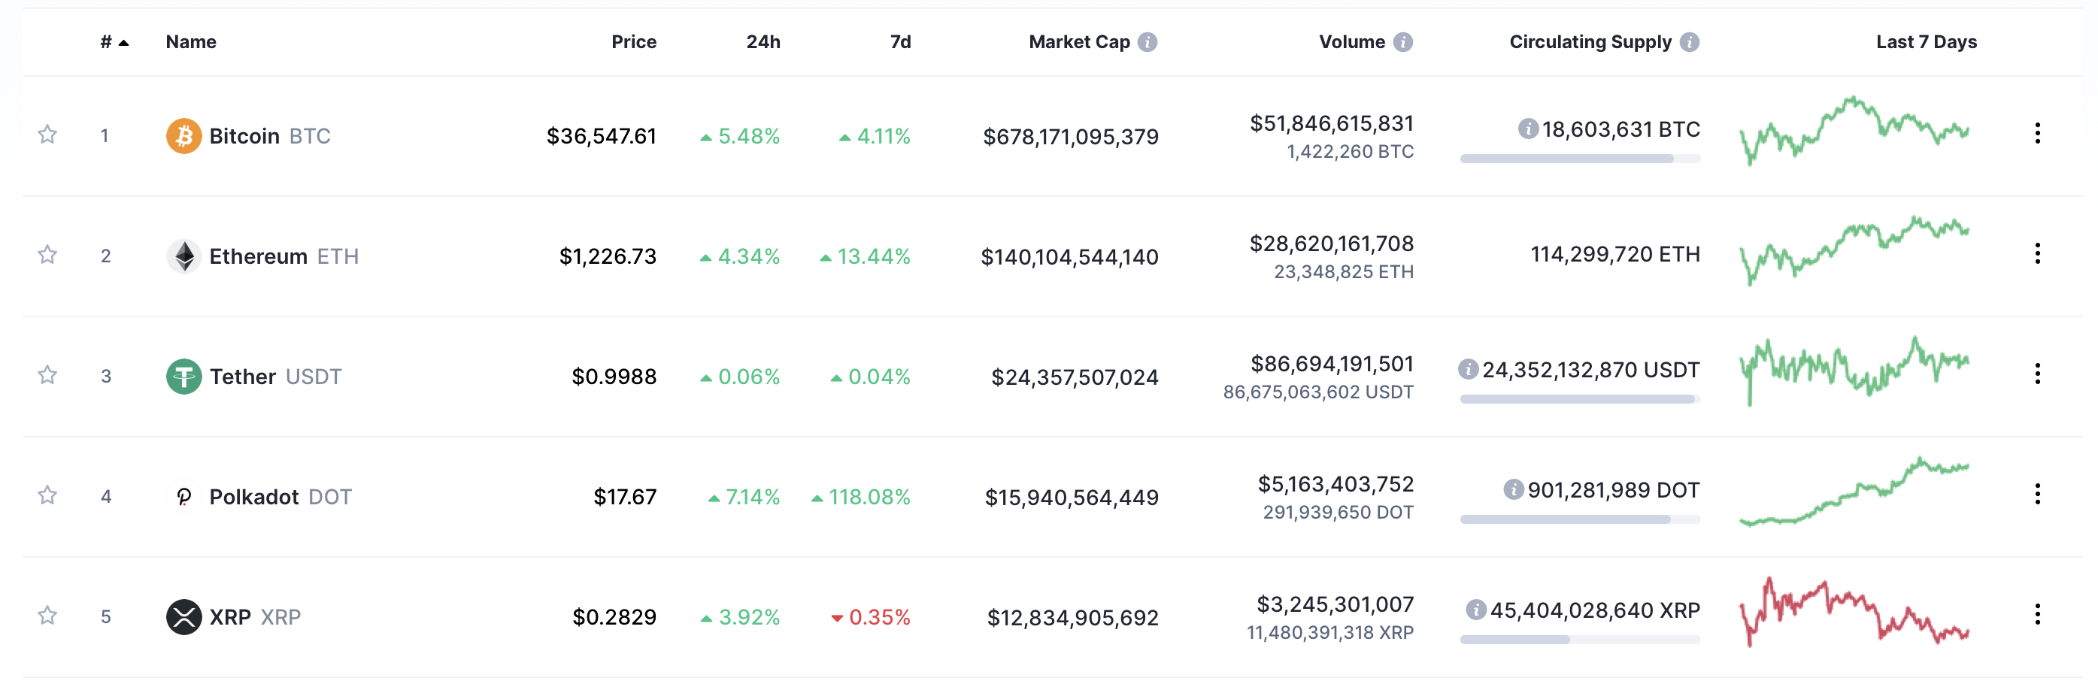Image resolution: width=2098 pixels, height=696 pixels.
Task: Open Tether 7-day sparkline chart
Action: coord(1854,371)
